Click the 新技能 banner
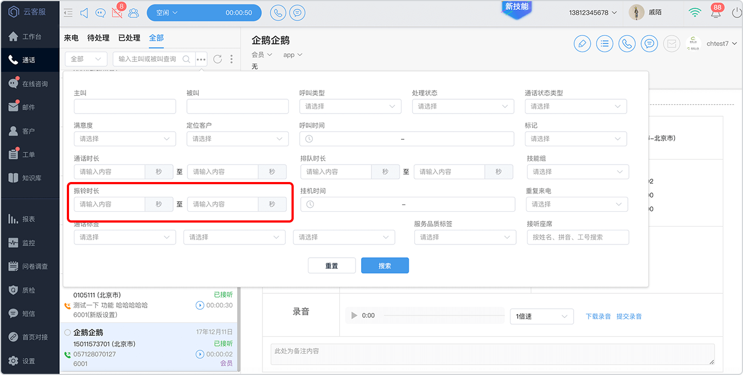Screen dimensions: 743x375 click(x=517, y=8)
